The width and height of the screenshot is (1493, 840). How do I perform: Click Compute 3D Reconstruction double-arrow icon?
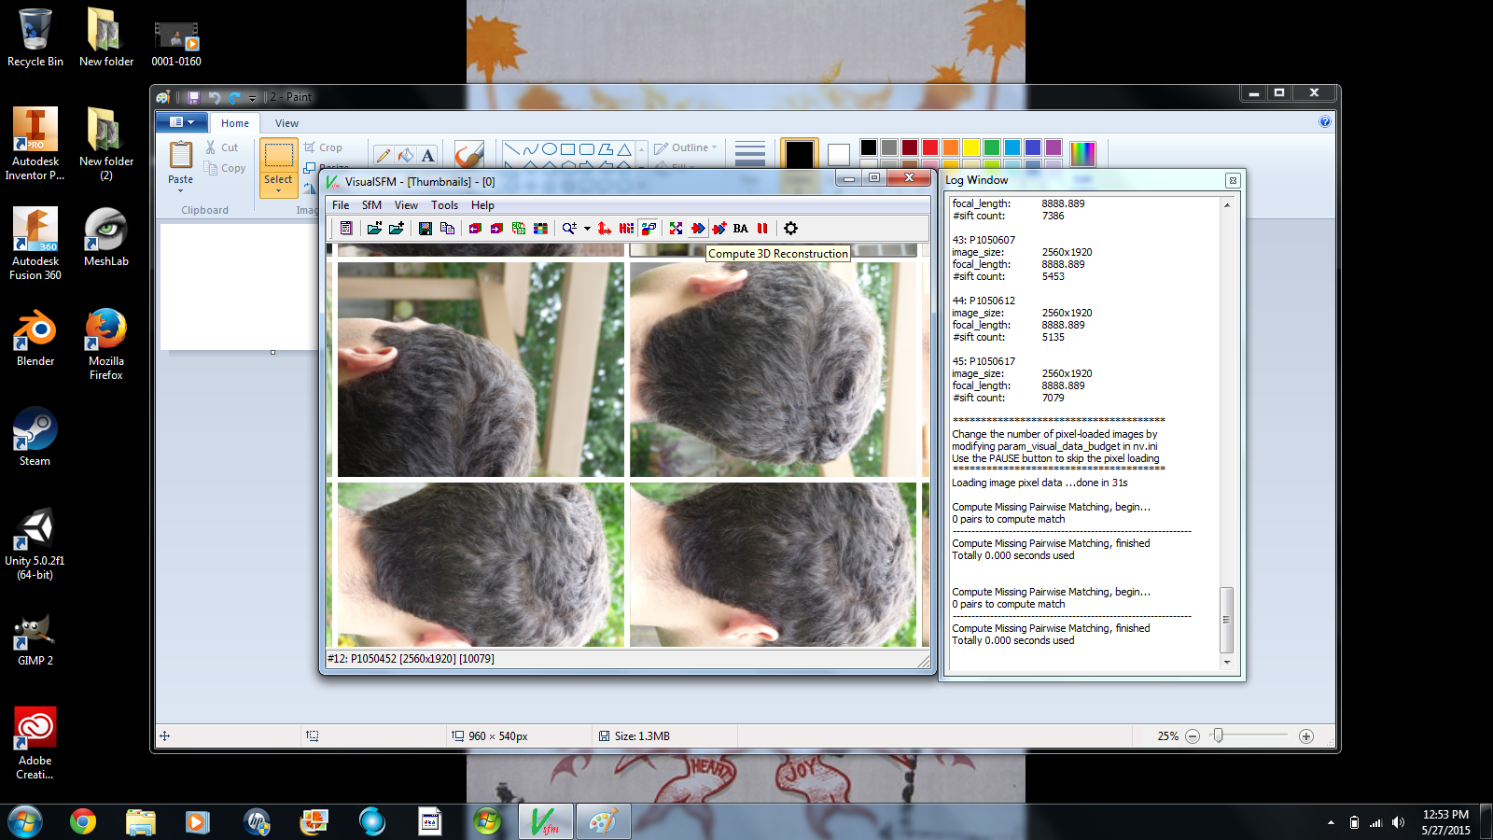698,229
